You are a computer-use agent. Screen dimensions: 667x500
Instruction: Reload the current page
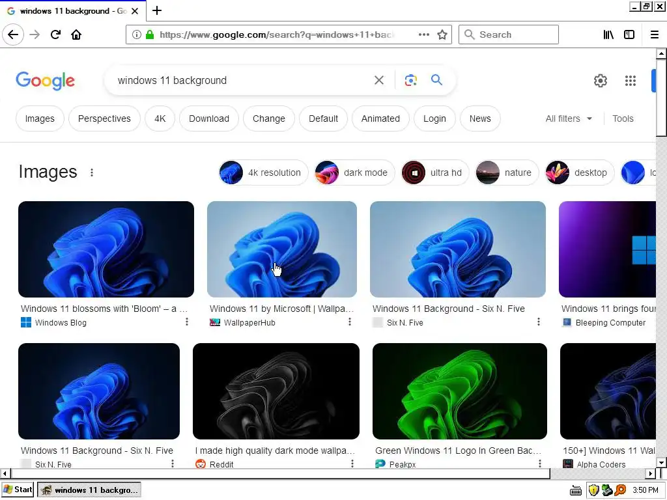55,35
